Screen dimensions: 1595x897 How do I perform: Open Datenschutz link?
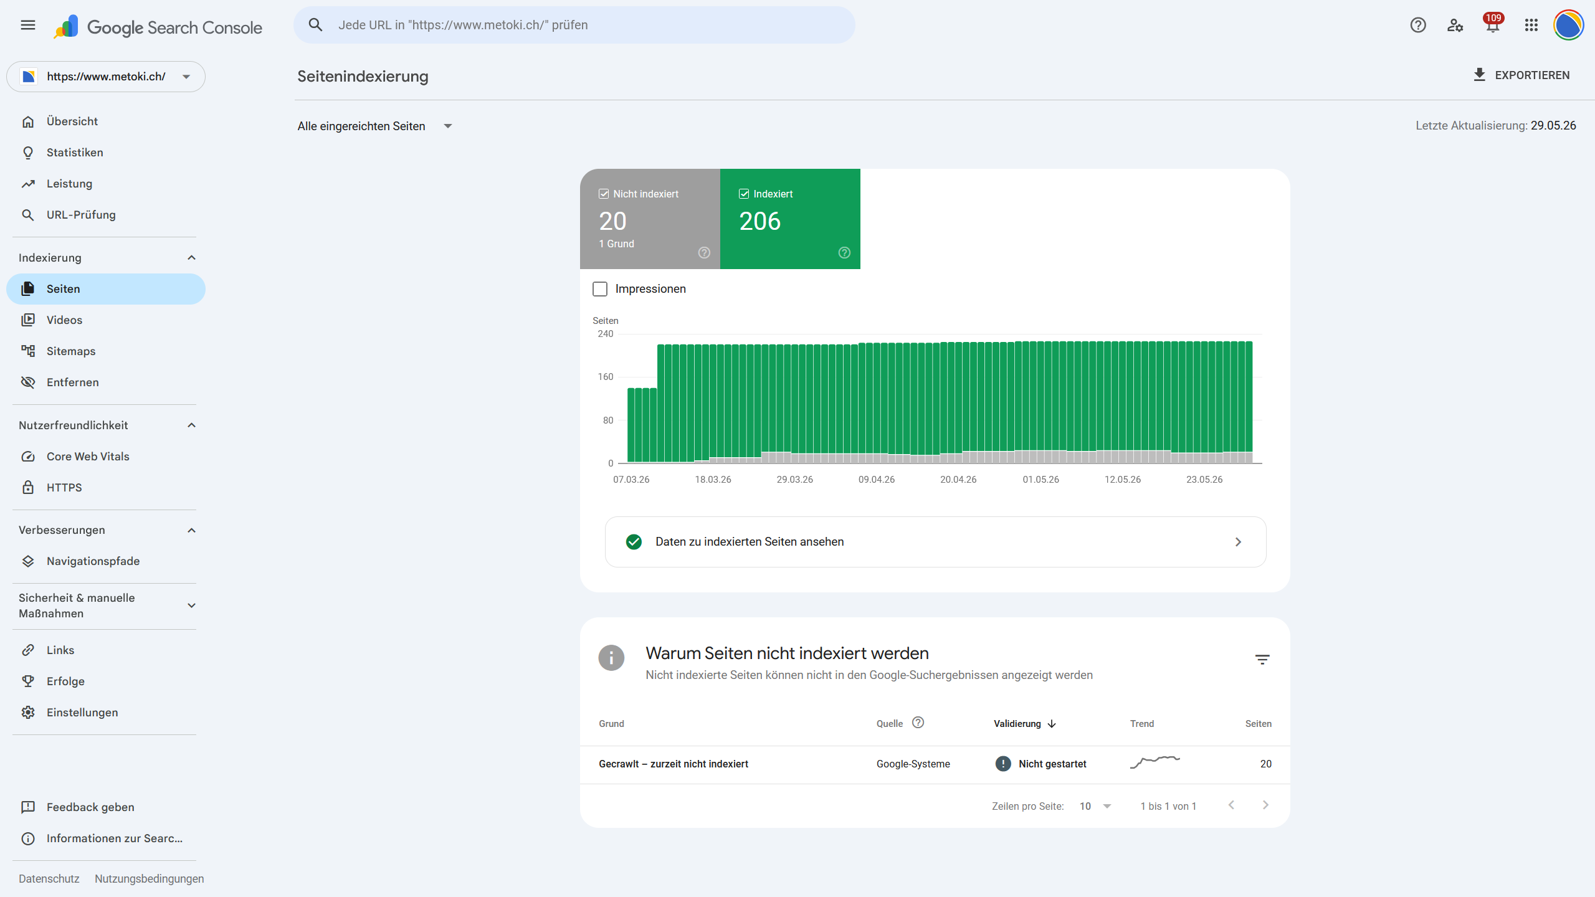(49, 879)
